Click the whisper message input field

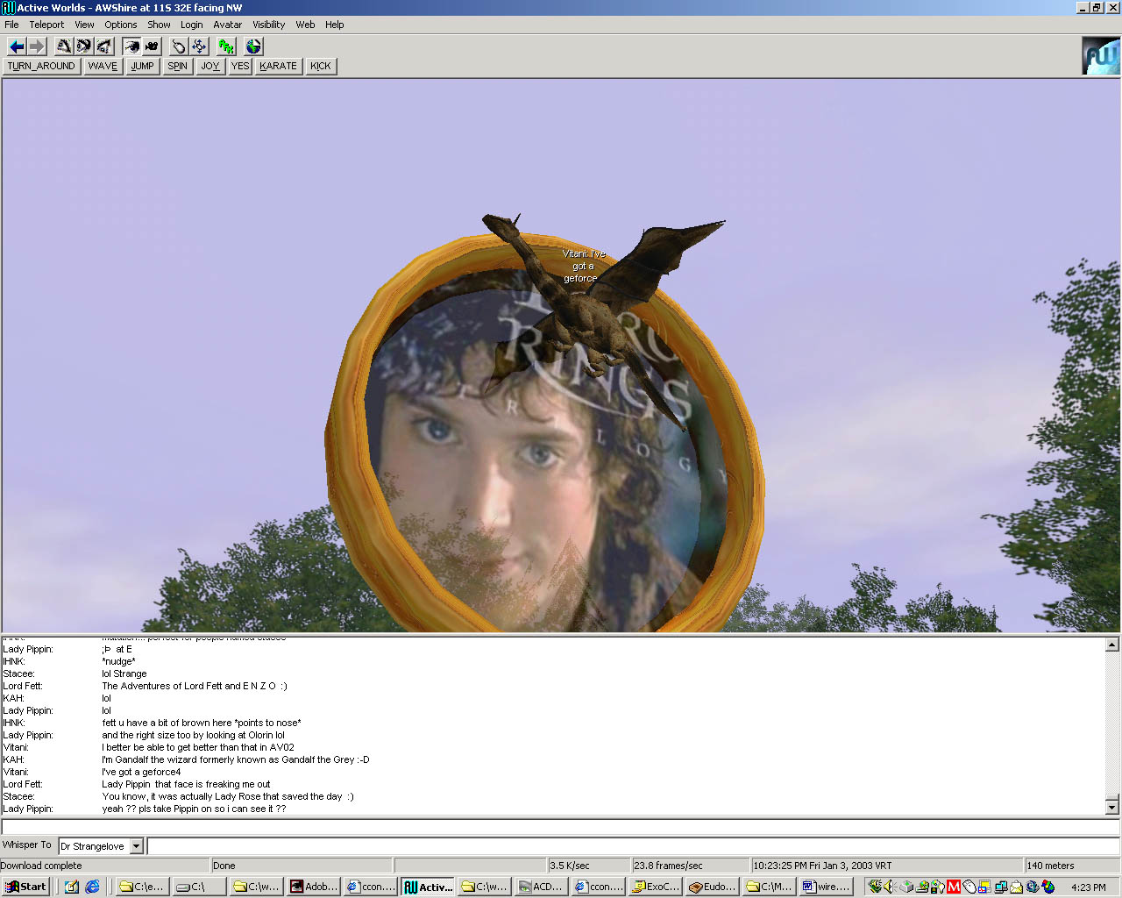coord(631,846)
